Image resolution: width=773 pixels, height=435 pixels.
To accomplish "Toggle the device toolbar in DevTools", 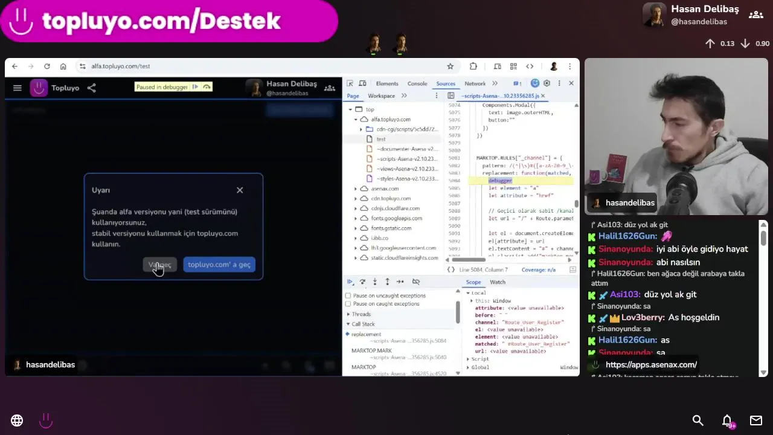I will point(362,83).
